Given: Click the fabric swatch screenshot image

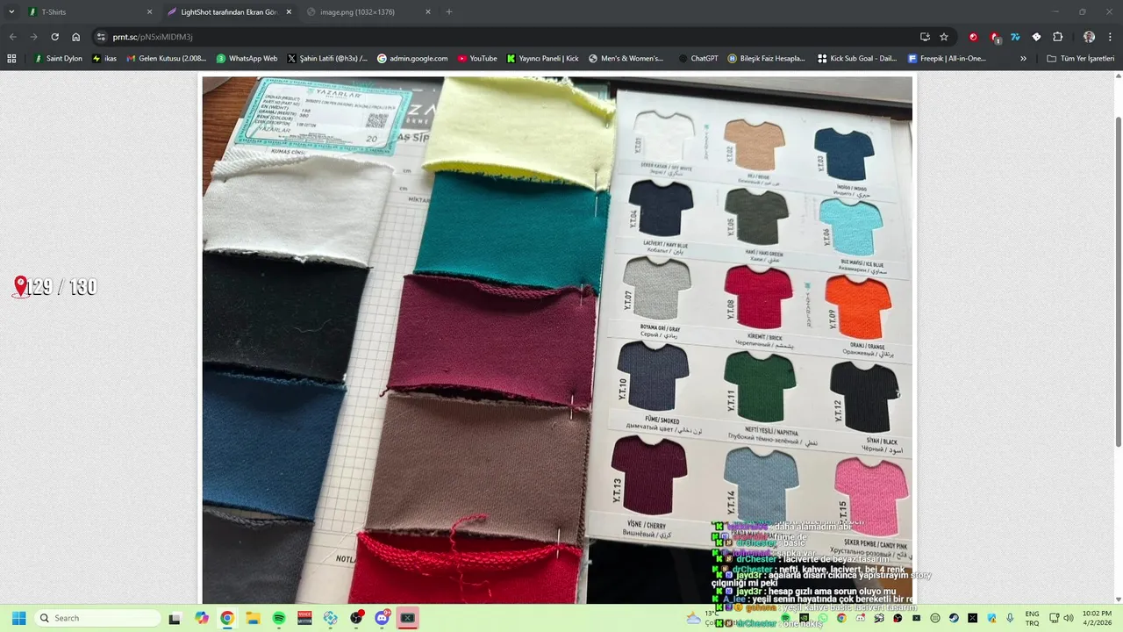Looking at the screenshot, I should 557,340.
